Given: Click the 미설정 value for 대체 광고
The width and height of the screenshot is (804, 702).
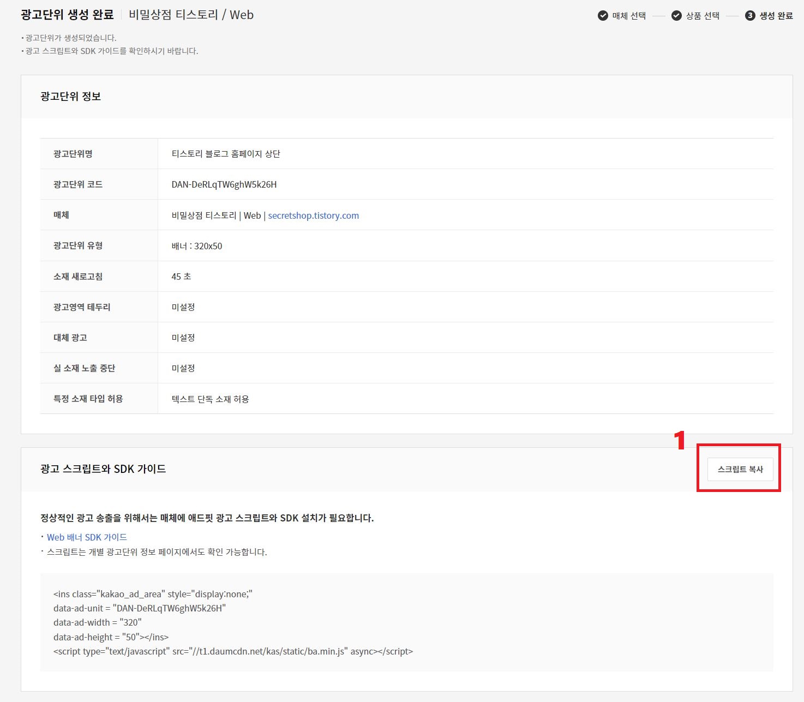Looking at the screenshot, I should click(183, 338).
